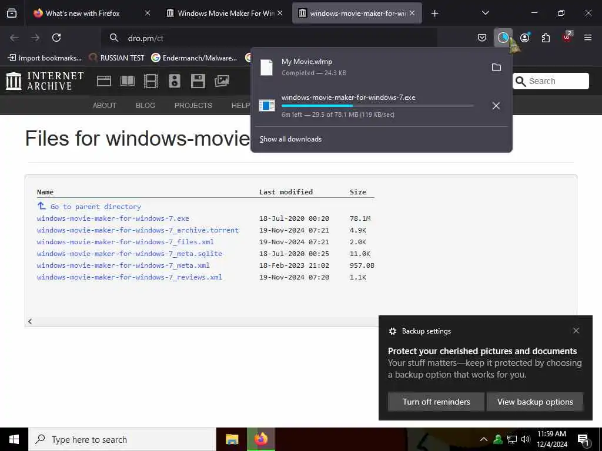Open the Firefox application hamburger menu
This screenshot has width=602, height=451.
[588, 38]
